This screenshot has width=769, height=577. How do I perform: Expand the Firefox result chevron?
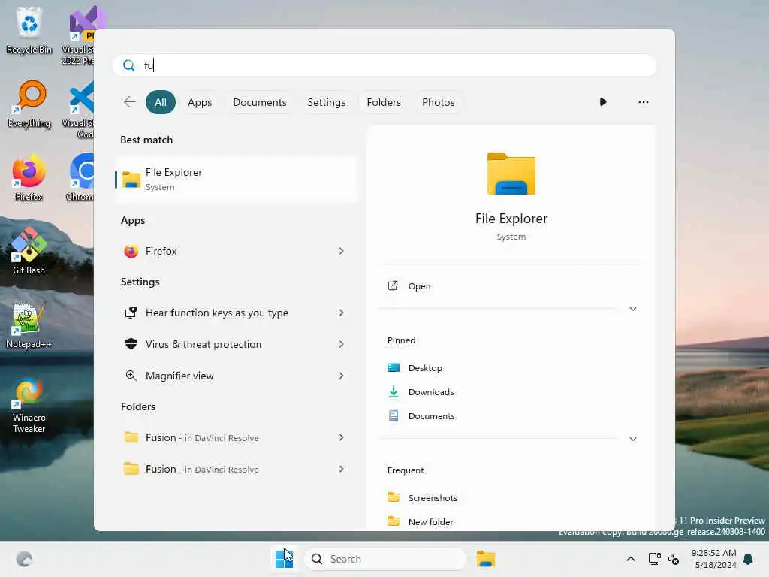point(341,251)
